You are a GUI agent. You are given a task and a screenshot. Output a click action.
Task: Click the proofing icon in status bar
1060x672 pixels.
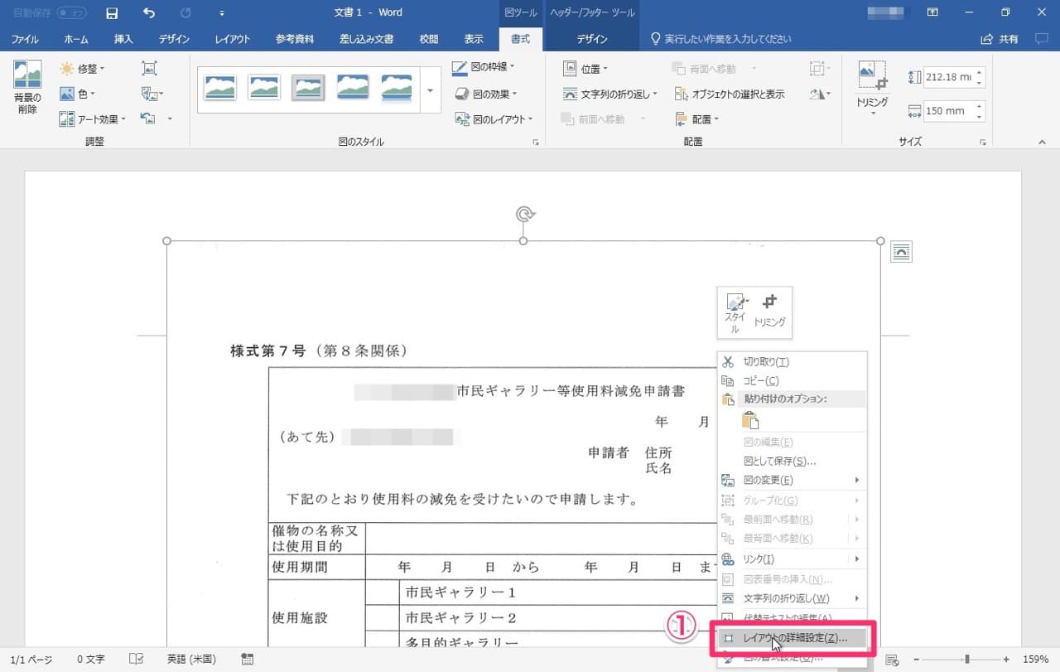click(137, 660)
